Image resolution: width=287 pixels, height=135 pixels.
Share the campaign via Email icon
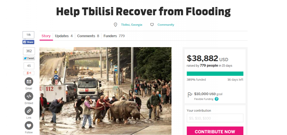[29, 82]
